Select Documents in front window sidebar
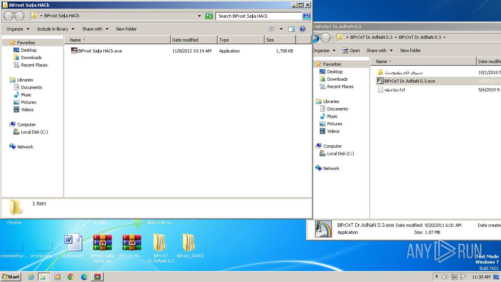This screenshot has width=501, height=282. coord(31,87)
